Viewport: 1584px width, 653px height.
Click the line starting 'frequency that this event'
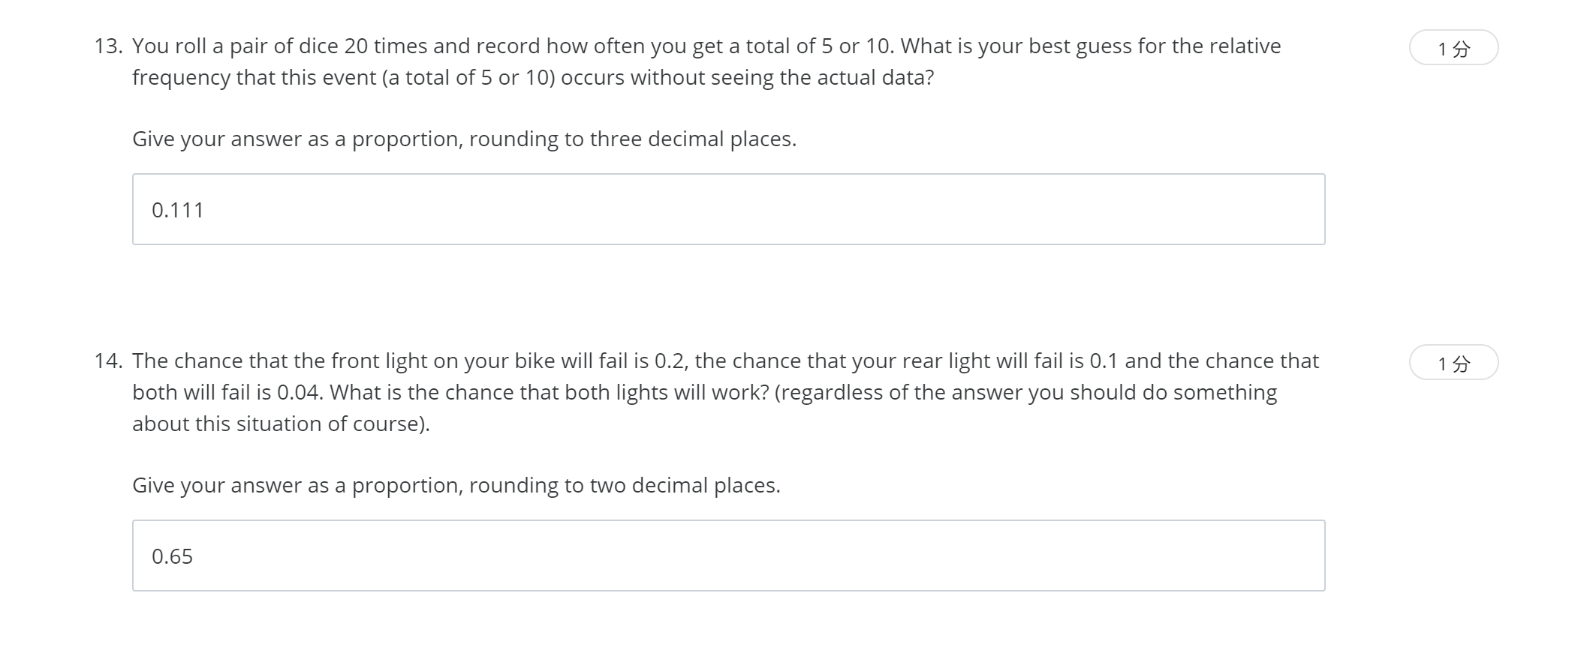(x=533, y=78)
